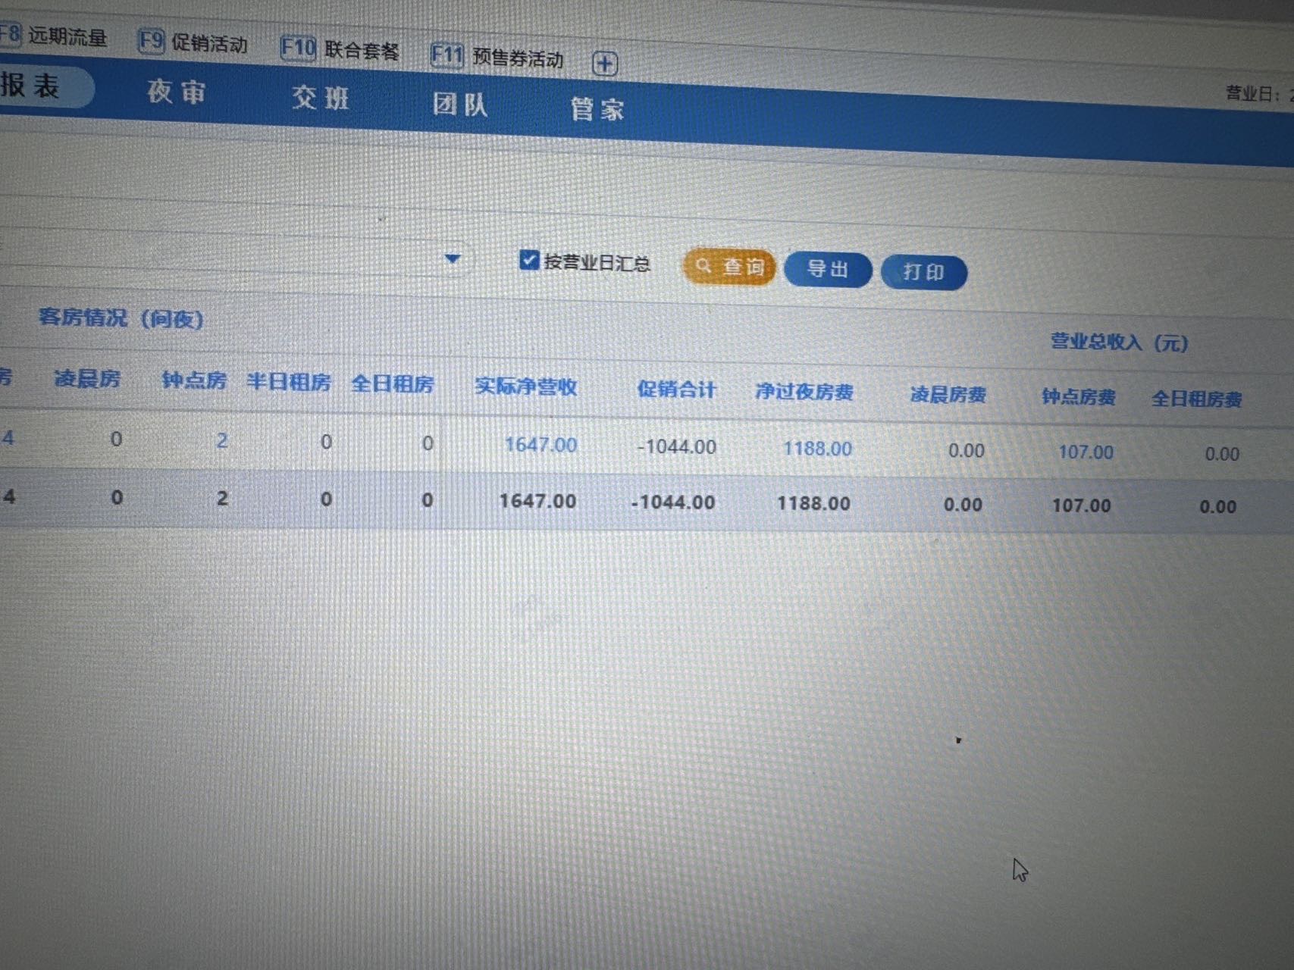Open the 团队 tab

460,105
